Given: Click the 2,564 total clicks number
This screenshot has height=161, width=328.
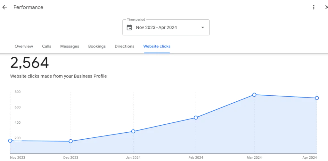Looking at the screenshot, I should tap(29, 63).
